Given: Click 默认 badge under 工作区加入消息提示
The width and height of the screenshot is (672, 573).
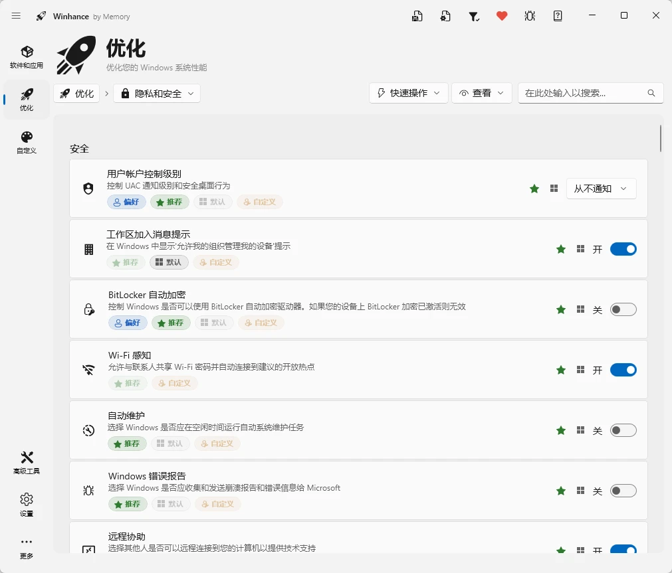Looking at the screenshot, I should pyautogui.click(x=169, y=262).
